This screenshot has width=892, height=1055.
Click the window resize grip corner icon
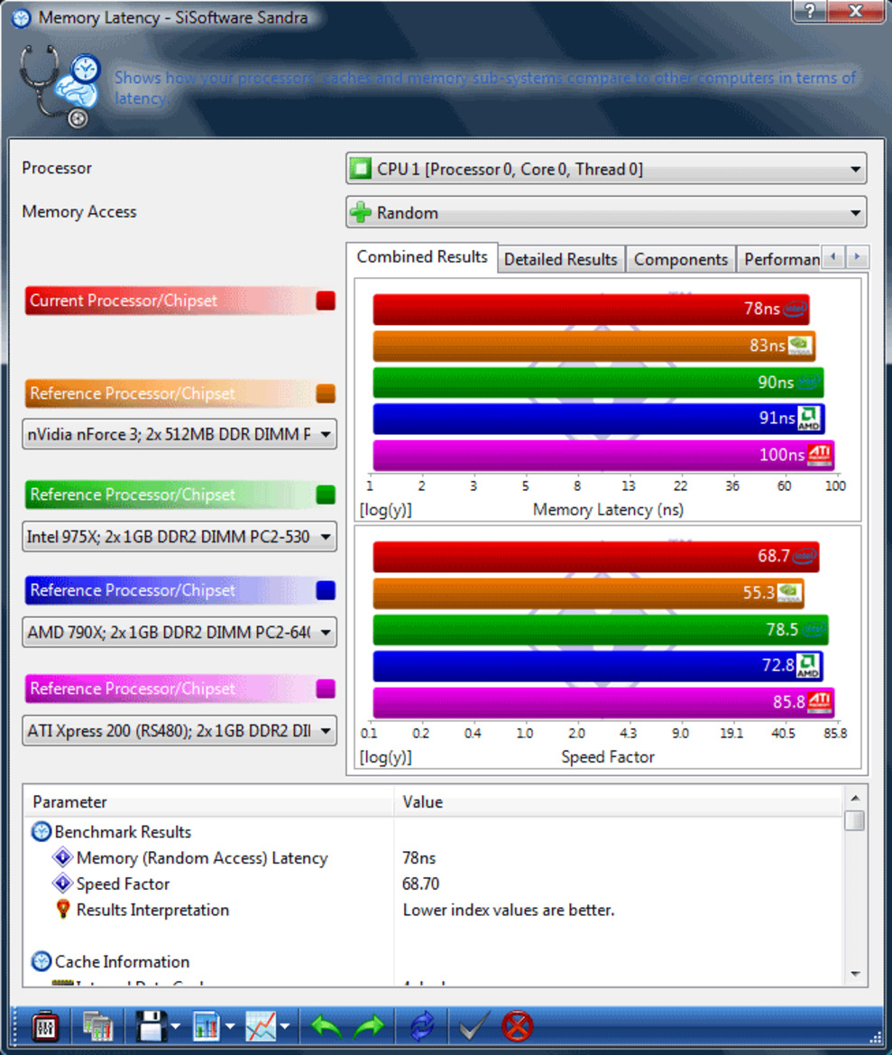tap(876, 1038)
